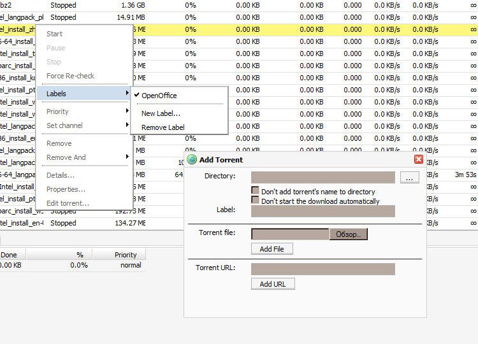Focus the Torrent URL input field
Screen dimensions: 478x344
(x=323, y=269)
